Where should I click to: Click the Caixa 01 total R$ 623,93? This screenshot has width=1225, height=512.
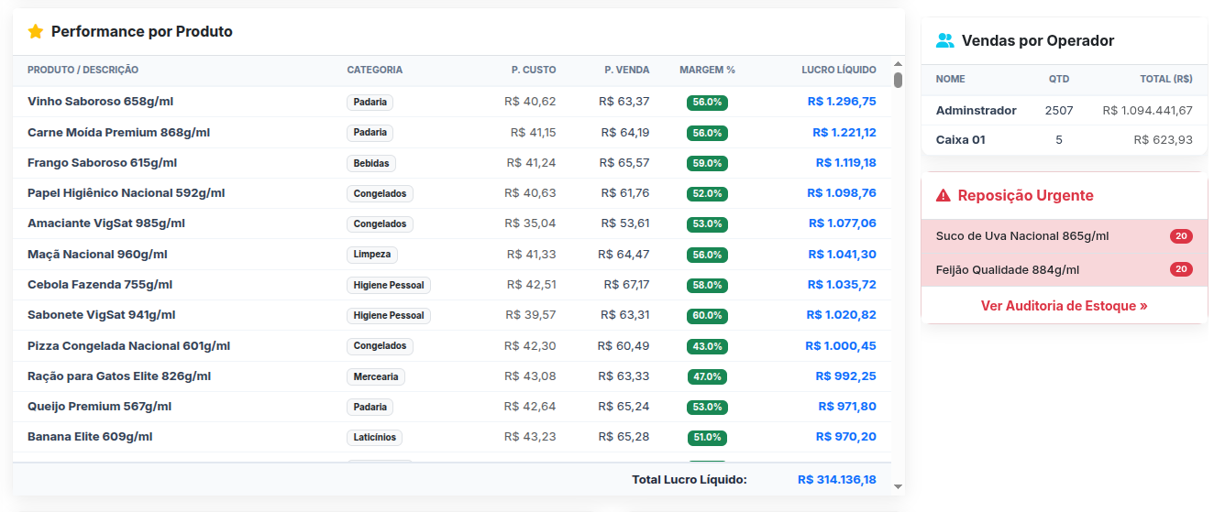click(1163, 140)
